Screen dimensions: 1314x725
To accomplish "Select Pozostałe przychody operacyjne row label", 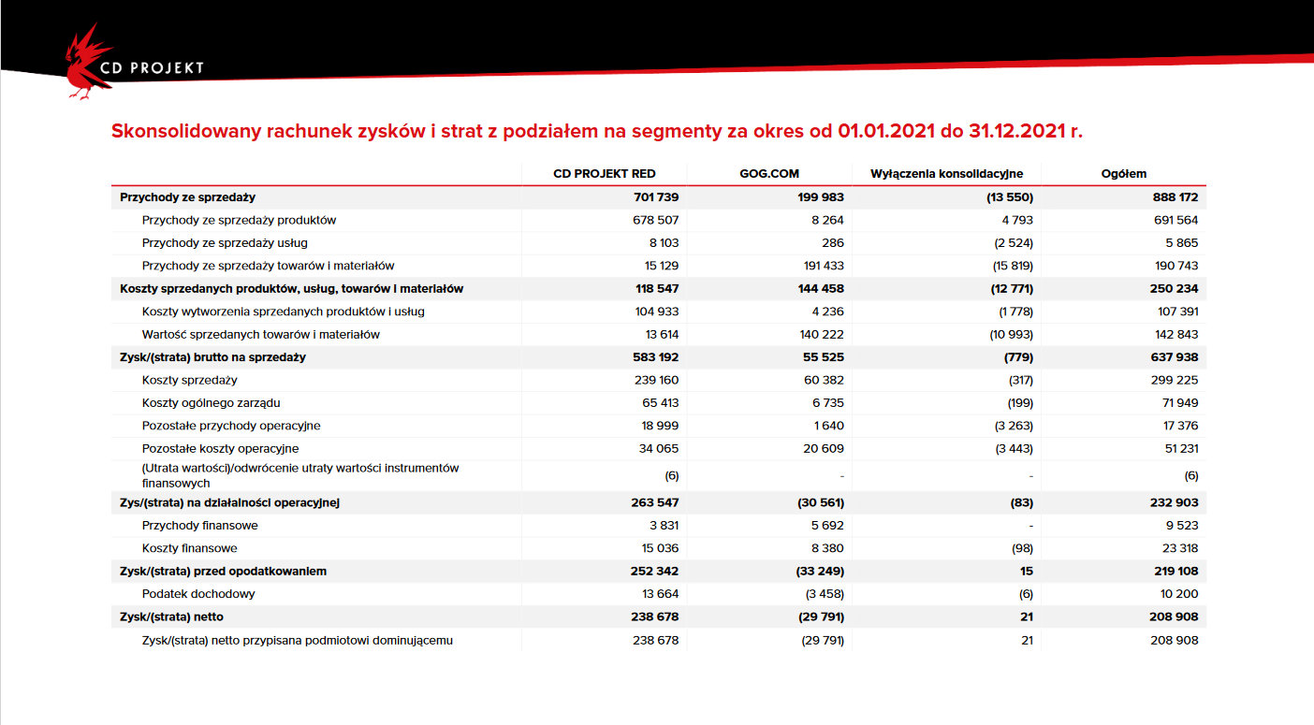I will pyautogui.click(x=231, y=426).
